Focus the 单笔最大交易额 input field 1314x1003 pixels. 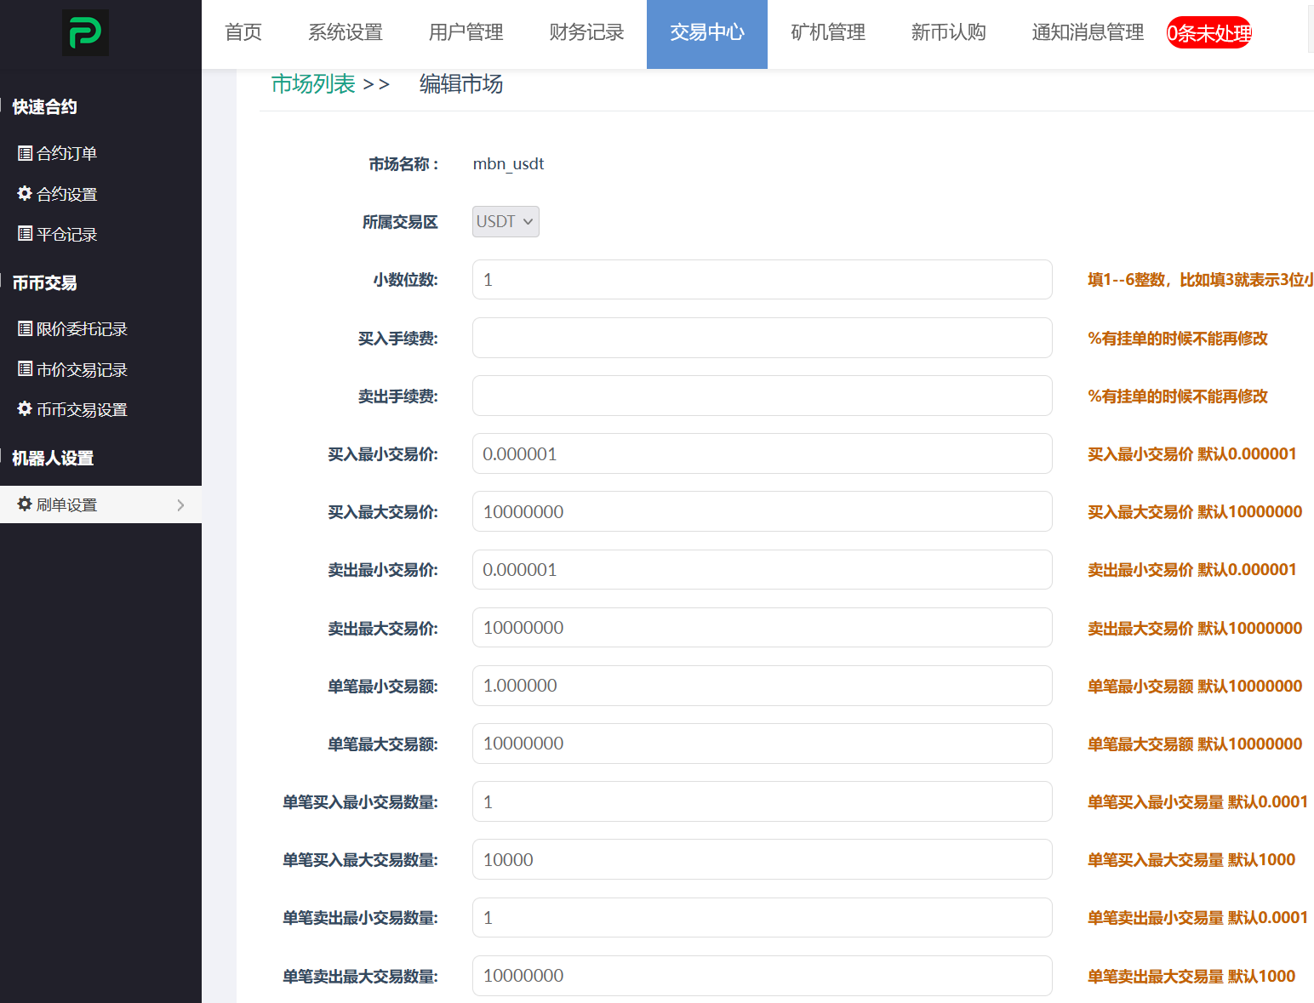[762, 743]
